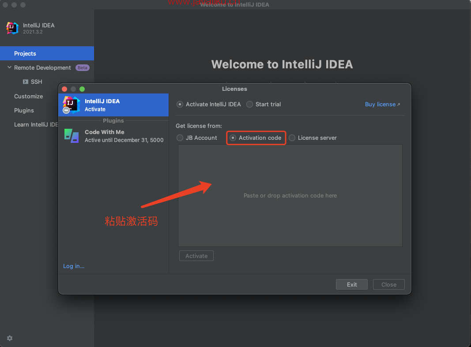
Task: Click the Beta badge beside Remote Development
Action: [82, 68]
